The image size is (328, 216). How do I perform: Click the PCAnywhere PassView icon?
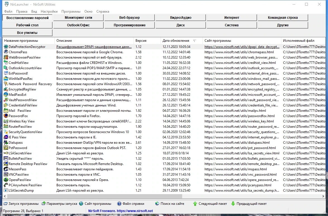click(x=6, y=185)
